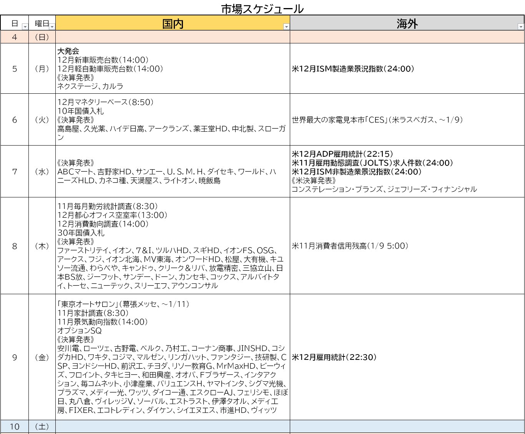
Task: Select the (日) weekday cell
Action: tap(42, 37)
